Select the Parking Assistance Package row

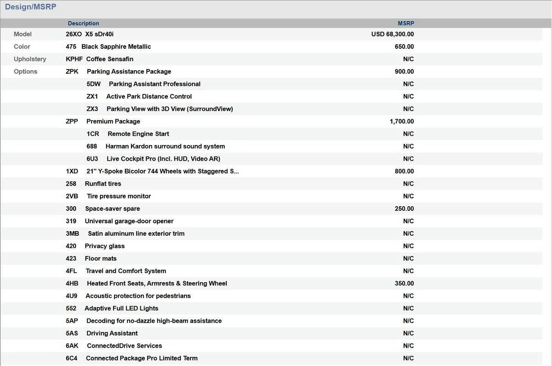pos(128,71)
